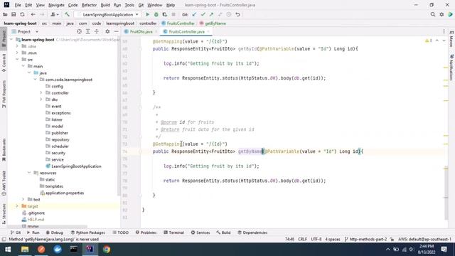Open Git branch http-methods-part-2 widget
Screen dimensions: 455x256
pos(365,239)
